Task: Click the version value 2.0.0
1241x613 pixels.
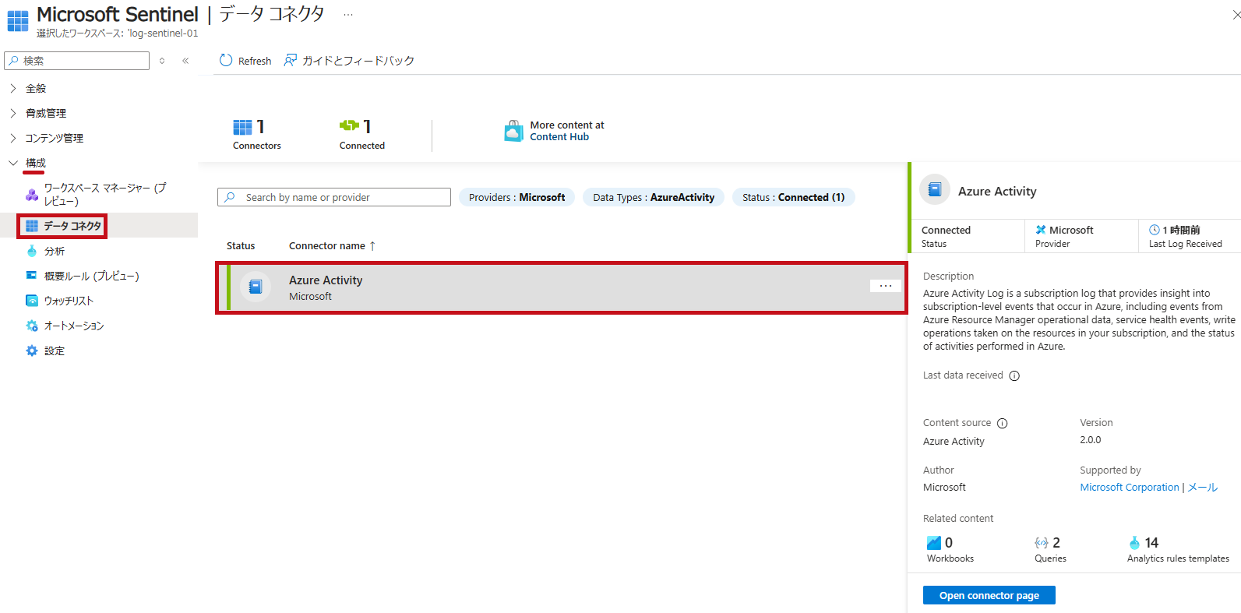Action: tap(1091, 440)
